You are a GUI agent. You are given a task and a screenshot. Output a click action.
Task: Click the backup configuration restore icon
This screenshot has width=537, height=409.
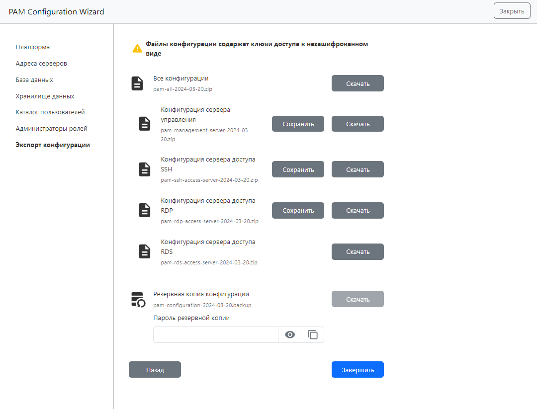[138, 300]
